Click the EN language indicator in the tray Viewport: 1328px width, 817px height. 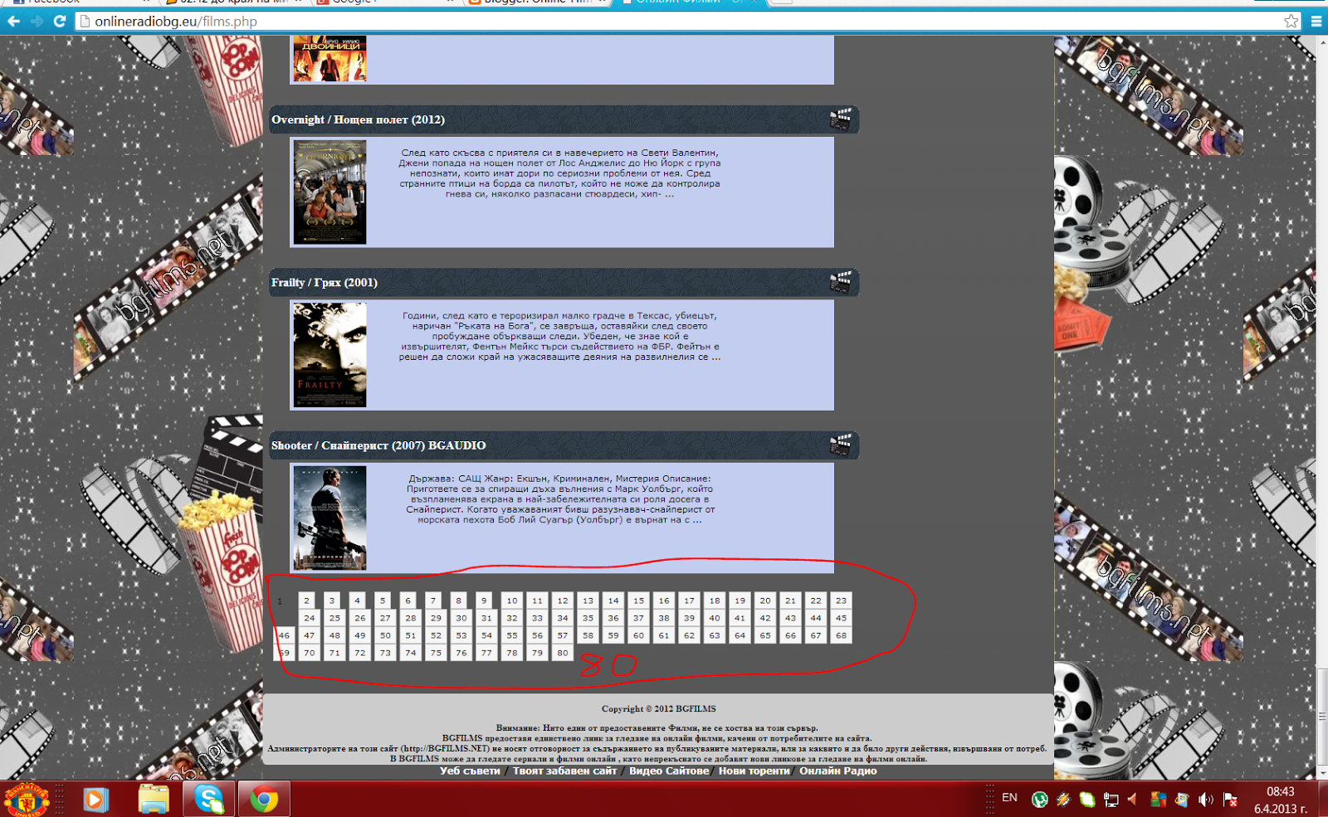1009,798
